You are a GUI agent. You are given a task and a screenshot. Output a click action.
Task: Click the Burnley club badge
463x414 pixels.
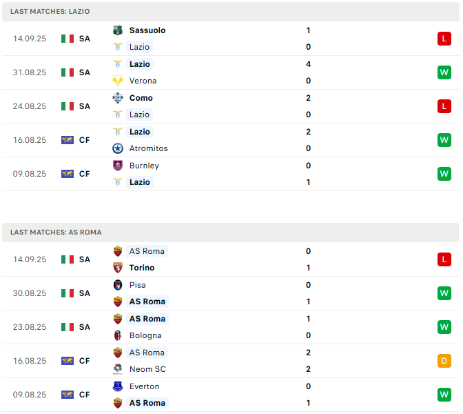click(118, 166)
